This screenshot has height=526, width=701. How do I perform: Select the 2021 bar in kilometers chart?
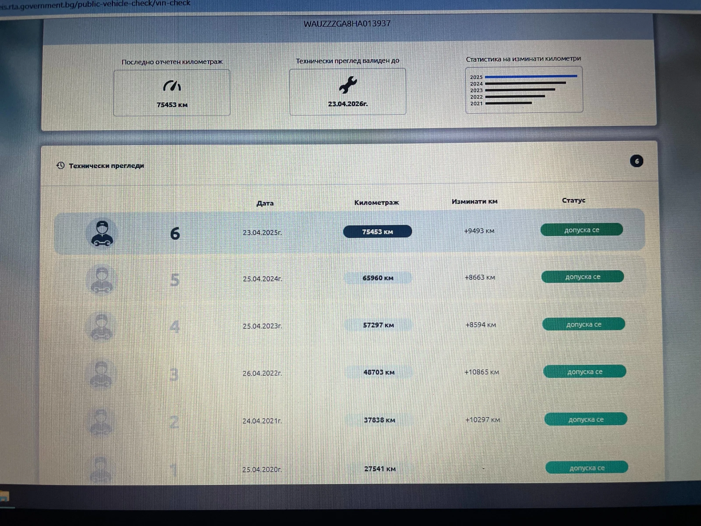pos(508,103)
